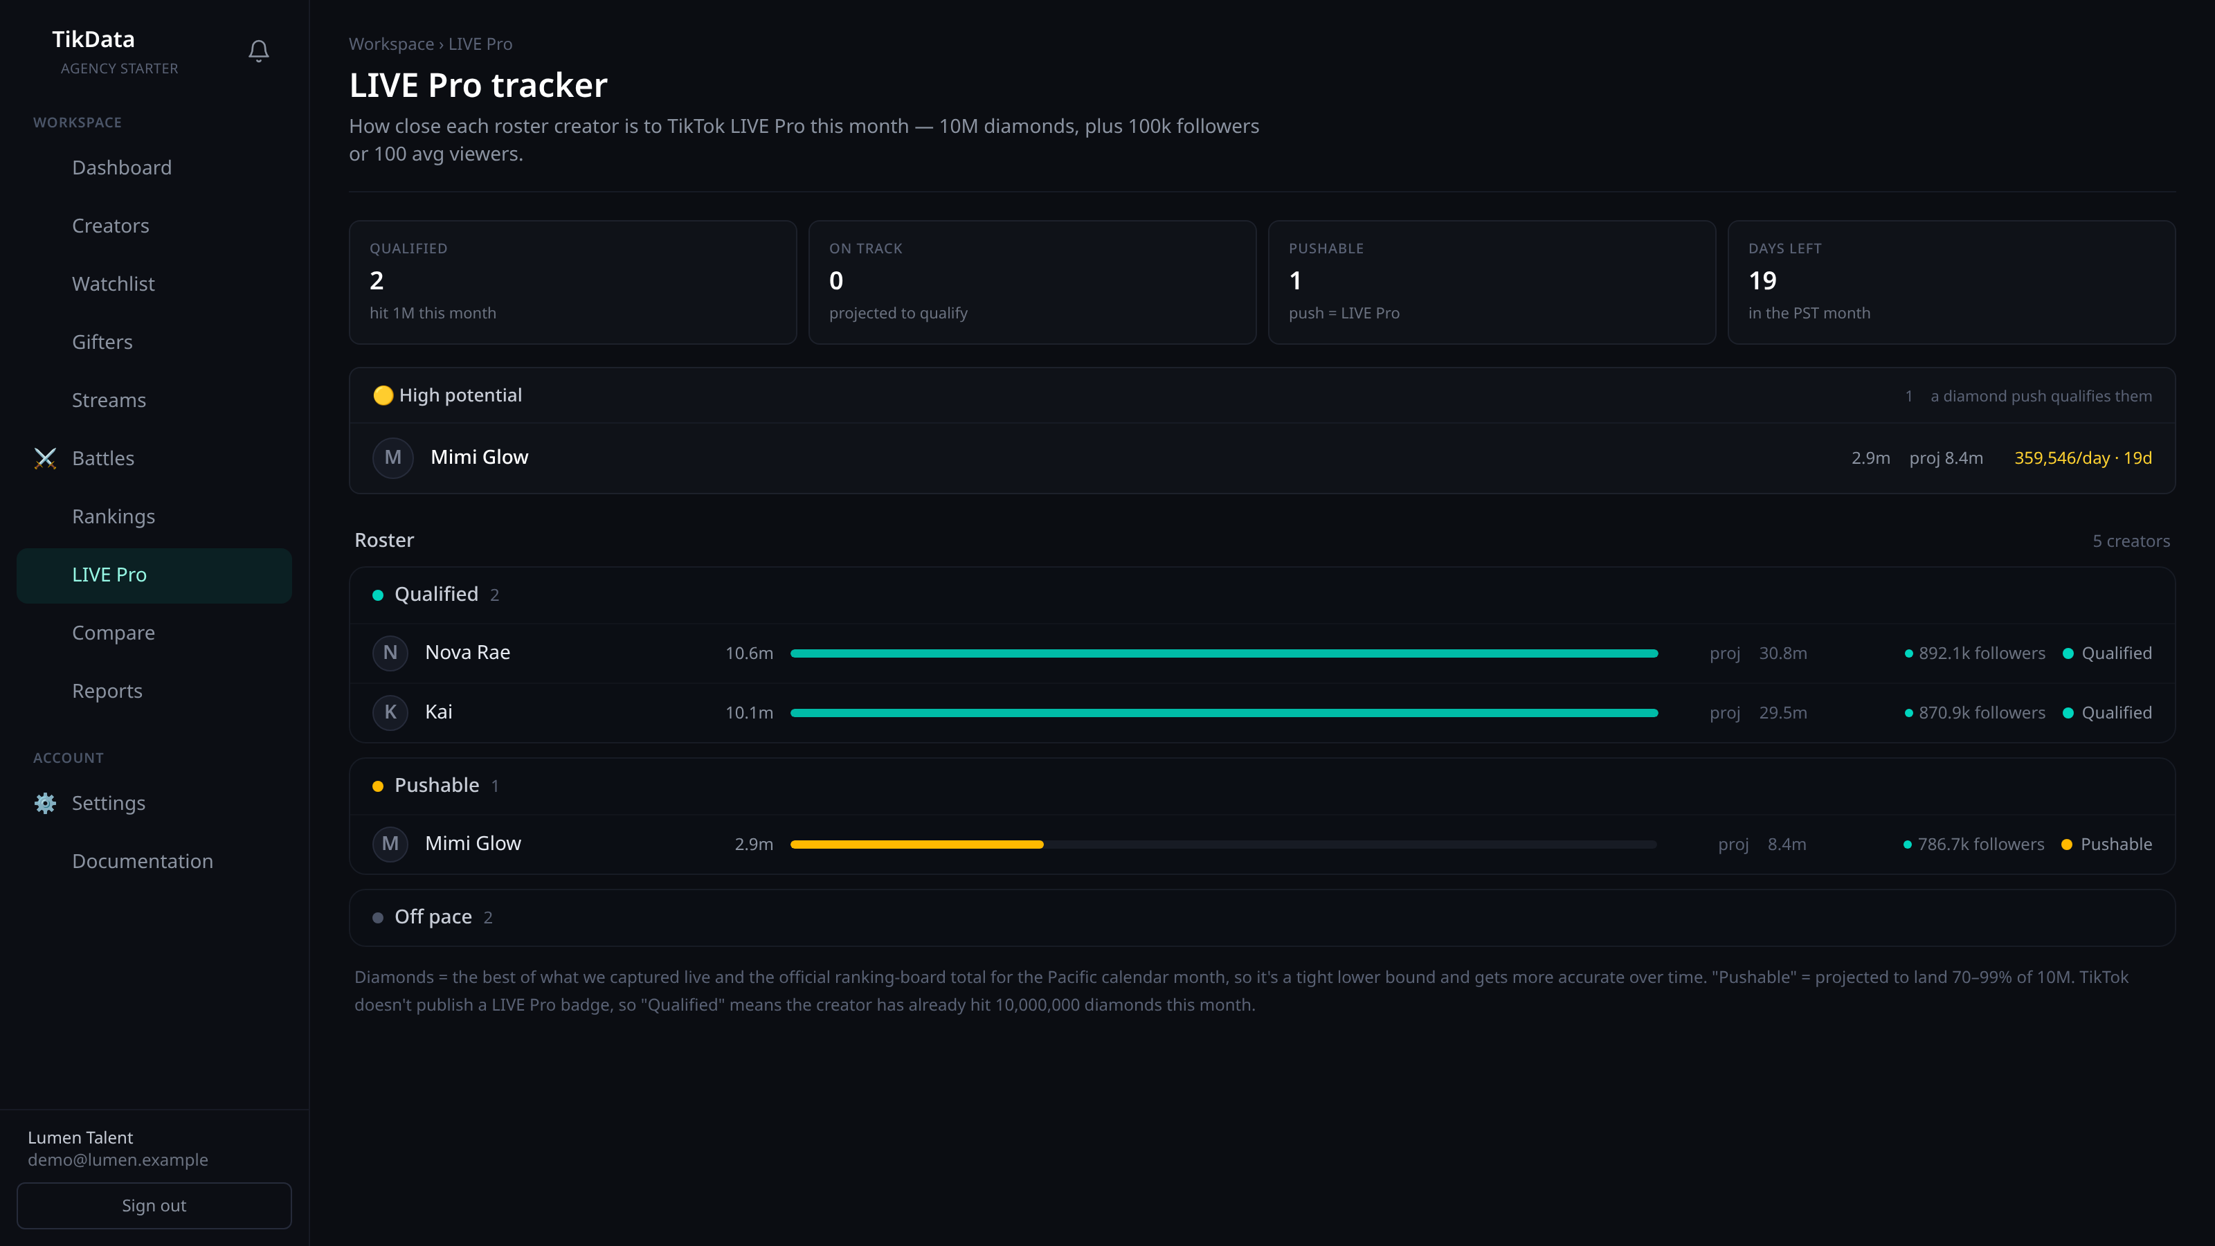Image resolution: width=2215 pixels, height=1246 pixels.
Task: Collapse the Pushable roster group
Action: (1261, 786)
